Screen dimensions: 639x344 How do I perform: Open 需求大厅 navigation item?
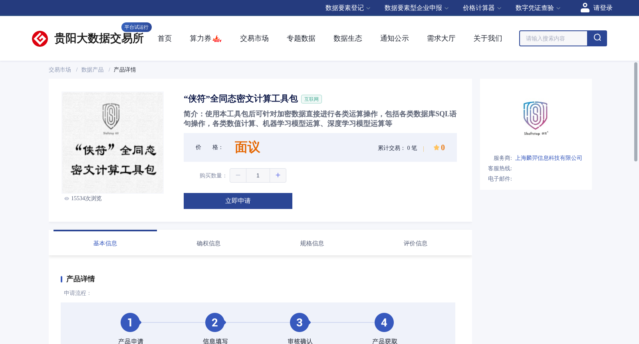[x=441, y=38]
